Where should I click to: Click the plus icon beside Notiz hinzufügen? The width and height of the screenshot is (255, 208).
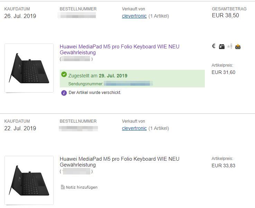tap(63, 187)
